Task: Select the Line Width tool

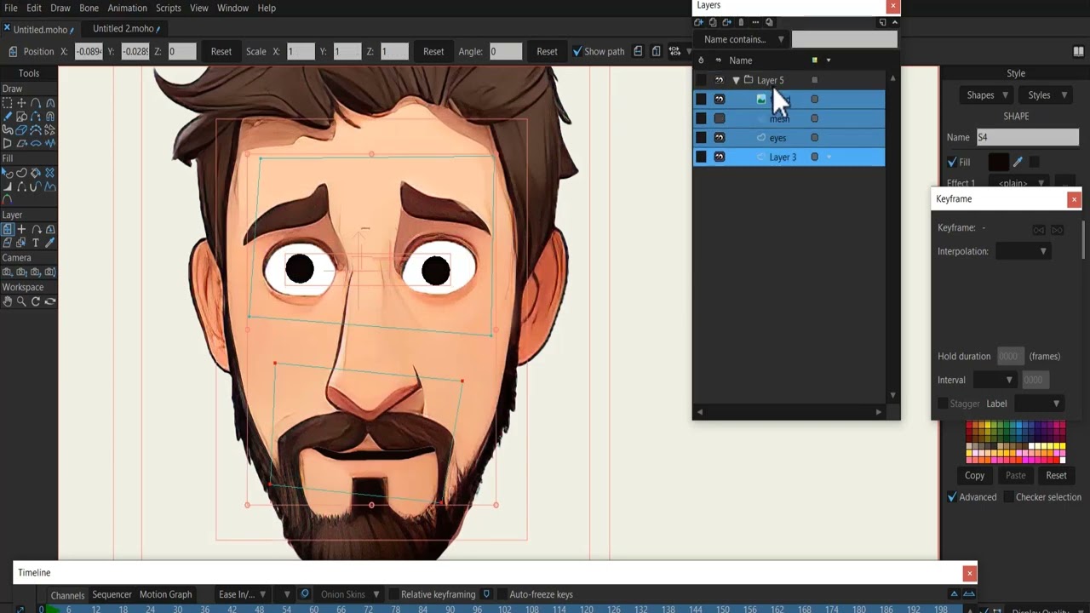Action: pyautogui.click(x=7, y=186)
